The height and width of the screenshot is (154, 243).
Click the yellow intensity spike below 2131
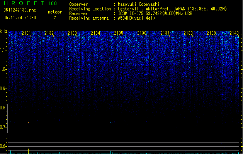pyautogui.click(x=28, y=151)
